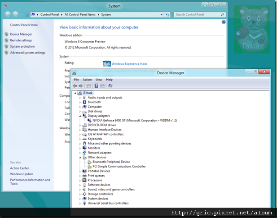Screen dimensions: 277x218
Task: Expand the System devices category
Action: point(80,199)
